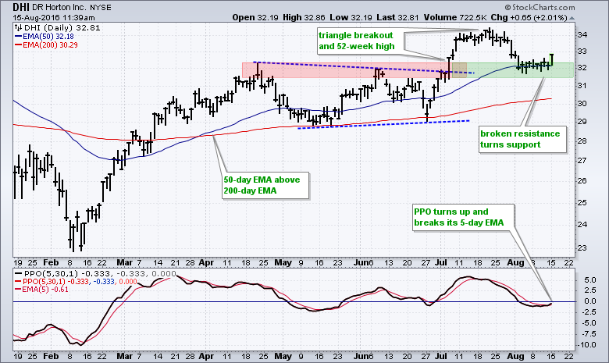Click the Volume 722.5K reading

point(455,17)
